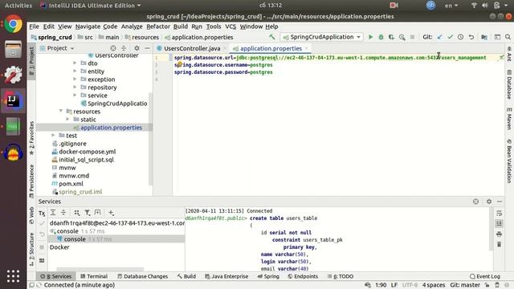Viewport: 514px width, 289px height.
Task: Open the File menu
Action: 34,26
